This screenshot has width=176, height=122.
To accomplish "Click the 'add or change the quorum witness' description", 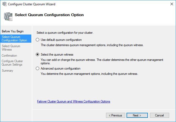I will 102,61.
